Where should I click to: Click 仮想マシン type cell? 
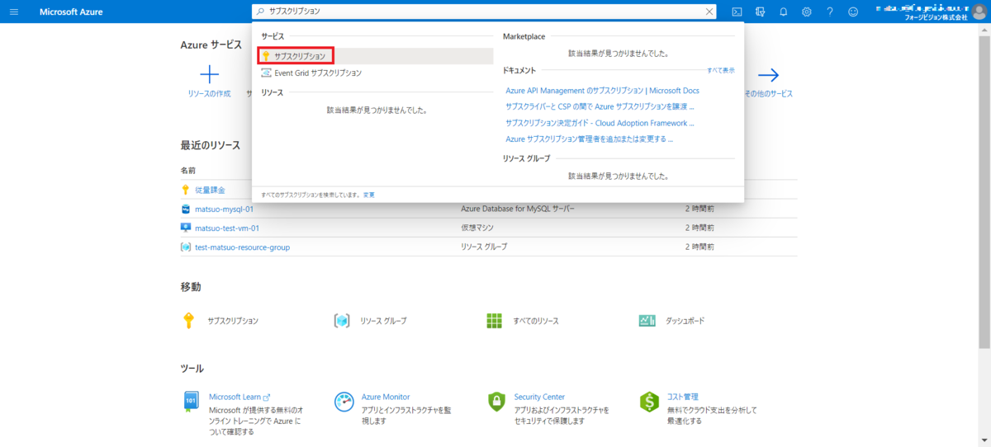tap(478, 228)
